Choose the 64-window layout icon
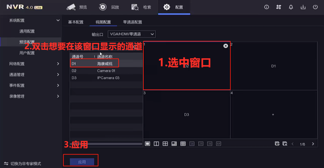 coord(219,144)
